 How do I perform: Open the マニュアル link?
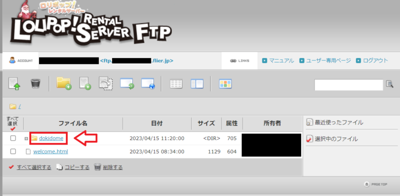pyautogui.click(x=281, y=60)
